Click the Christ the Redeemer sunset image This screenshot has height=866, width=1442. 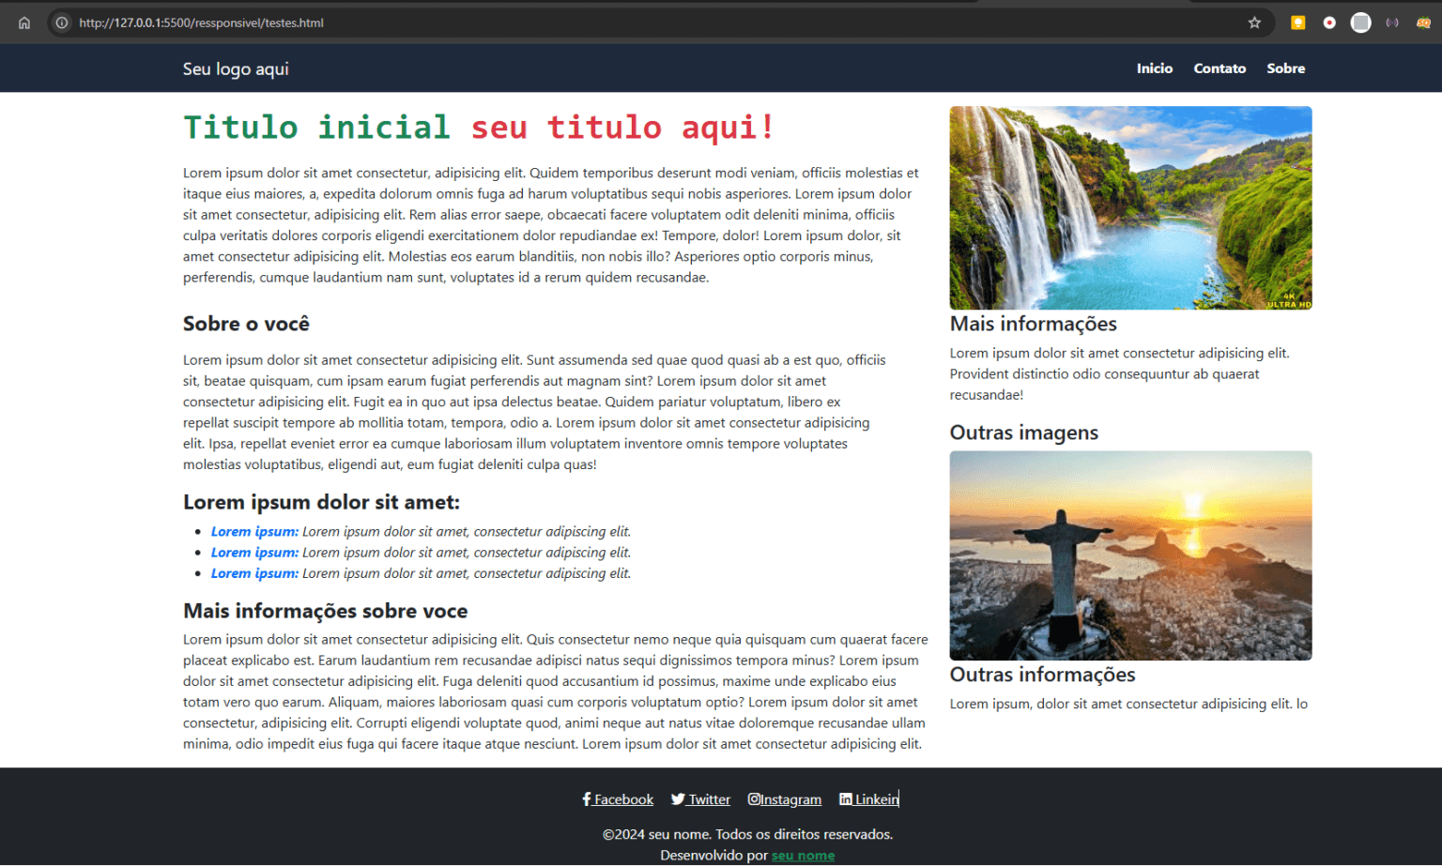pyautogui.click(x=1130, y=555)
